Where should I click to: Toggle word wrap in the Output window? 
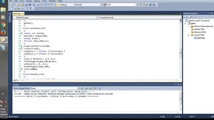[99, 88]
